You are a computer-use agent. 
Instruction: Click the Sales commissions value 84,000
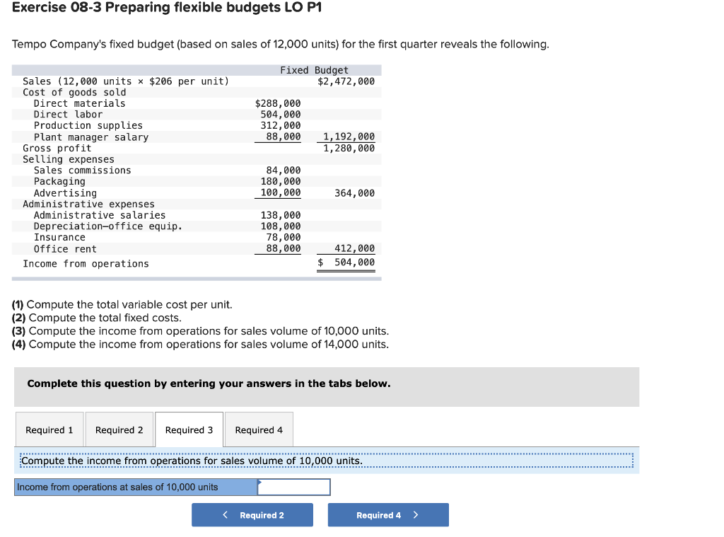pos(284,171)
